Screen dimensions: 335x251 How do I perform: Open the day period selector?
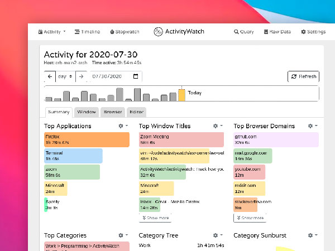(x=65, y=76)
